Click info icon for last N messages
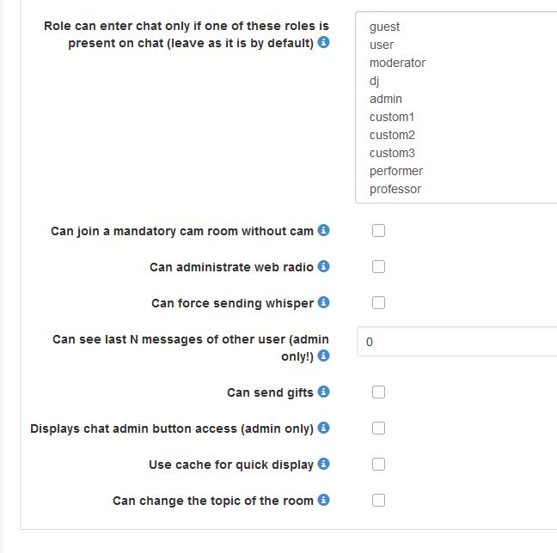Viewport: 557px width, 553px height. click(x=324, y=355)
